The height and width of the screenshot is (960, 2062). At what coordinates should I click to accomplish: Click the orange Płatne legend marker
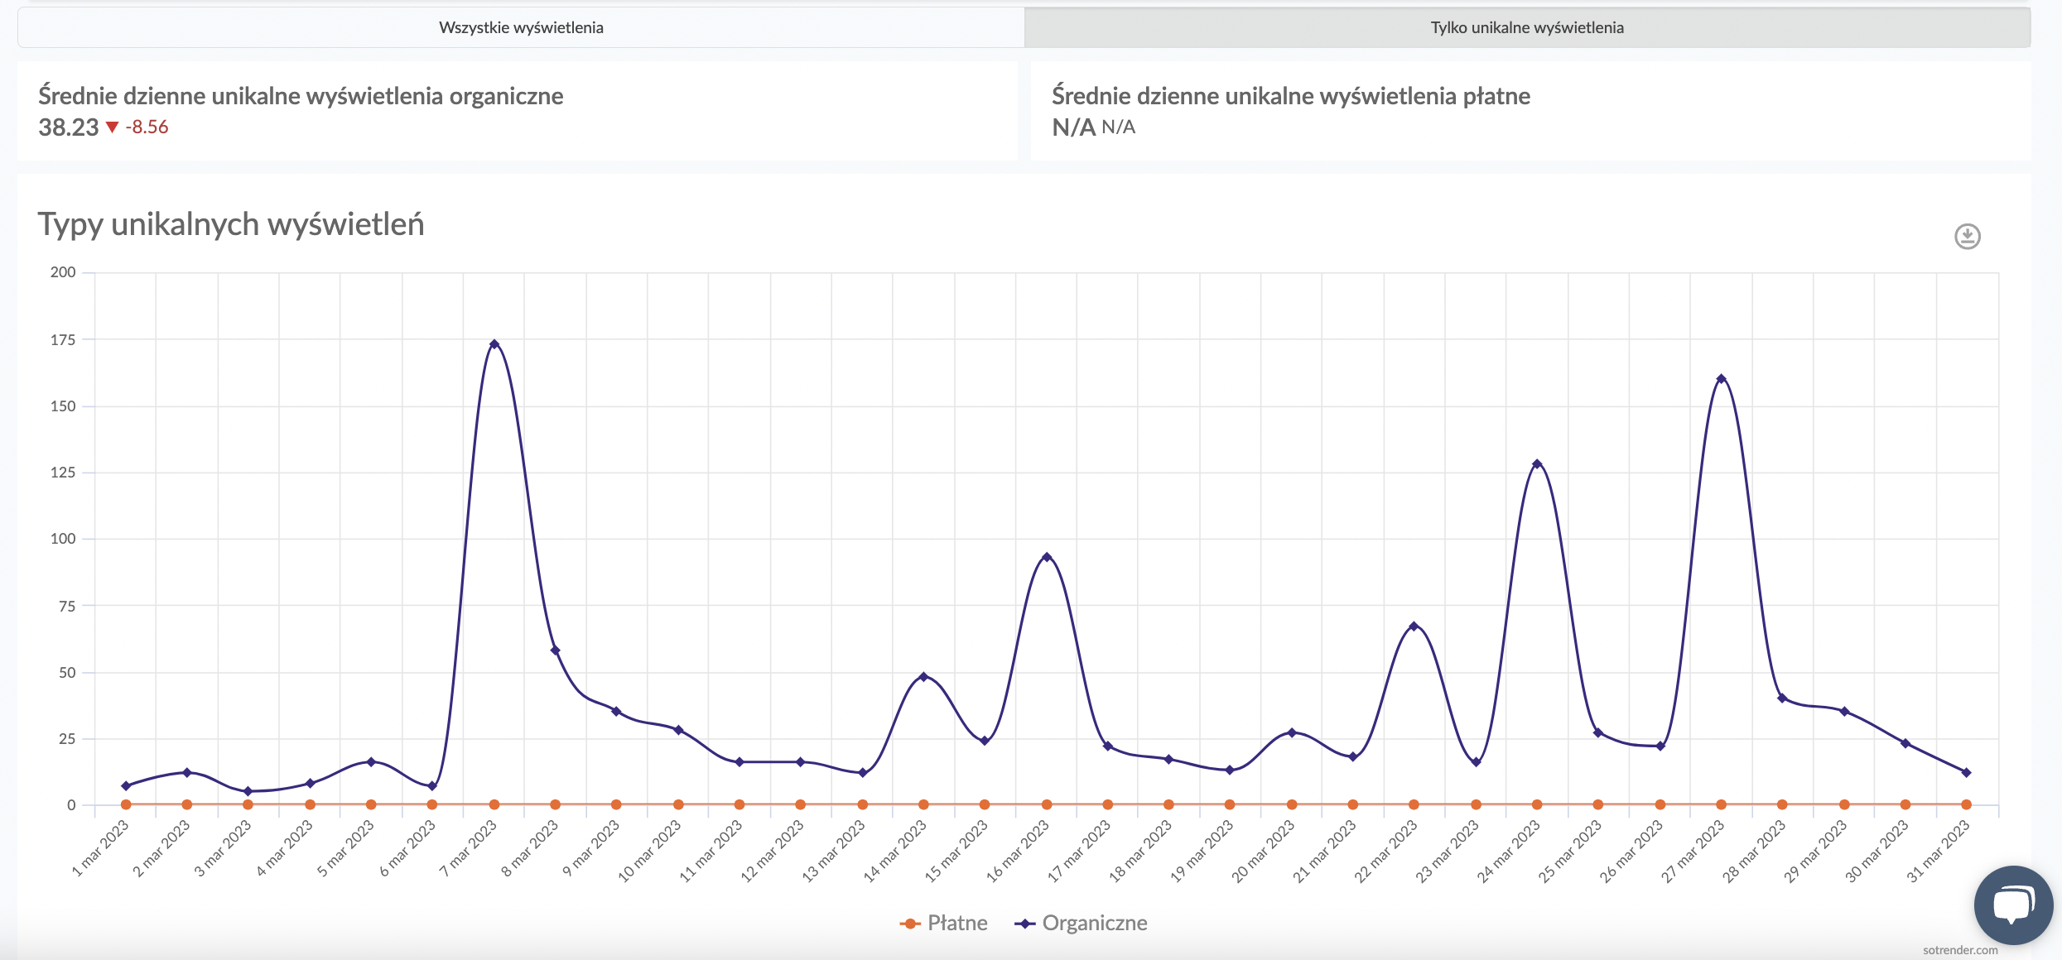(910, 924)
